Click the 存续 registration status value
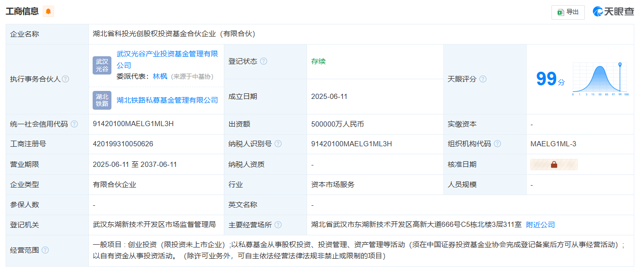638x270 pixels. pyautogui.click(x=318, y=61)
